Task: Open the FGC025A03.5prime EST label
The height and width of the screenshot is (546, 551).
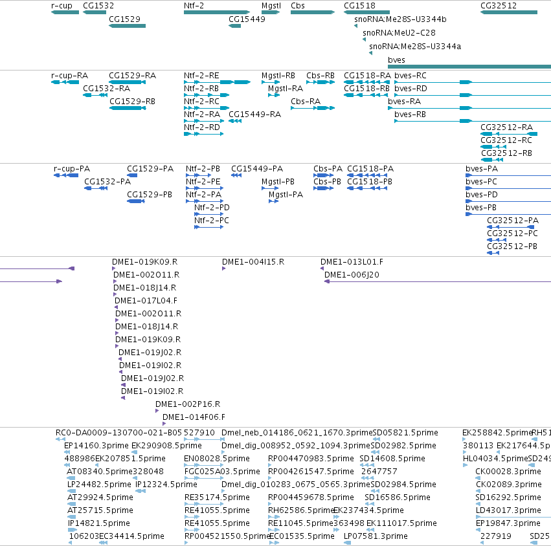Action: pyautogui.click(x=222, y=471)
